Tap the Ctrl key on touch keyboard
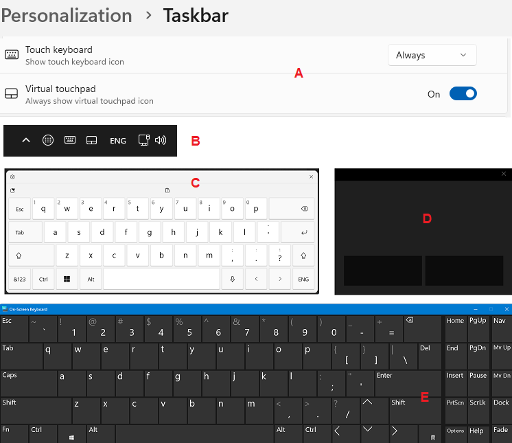The width and height of the screenshot is (512, 443). tap(43, 279)
